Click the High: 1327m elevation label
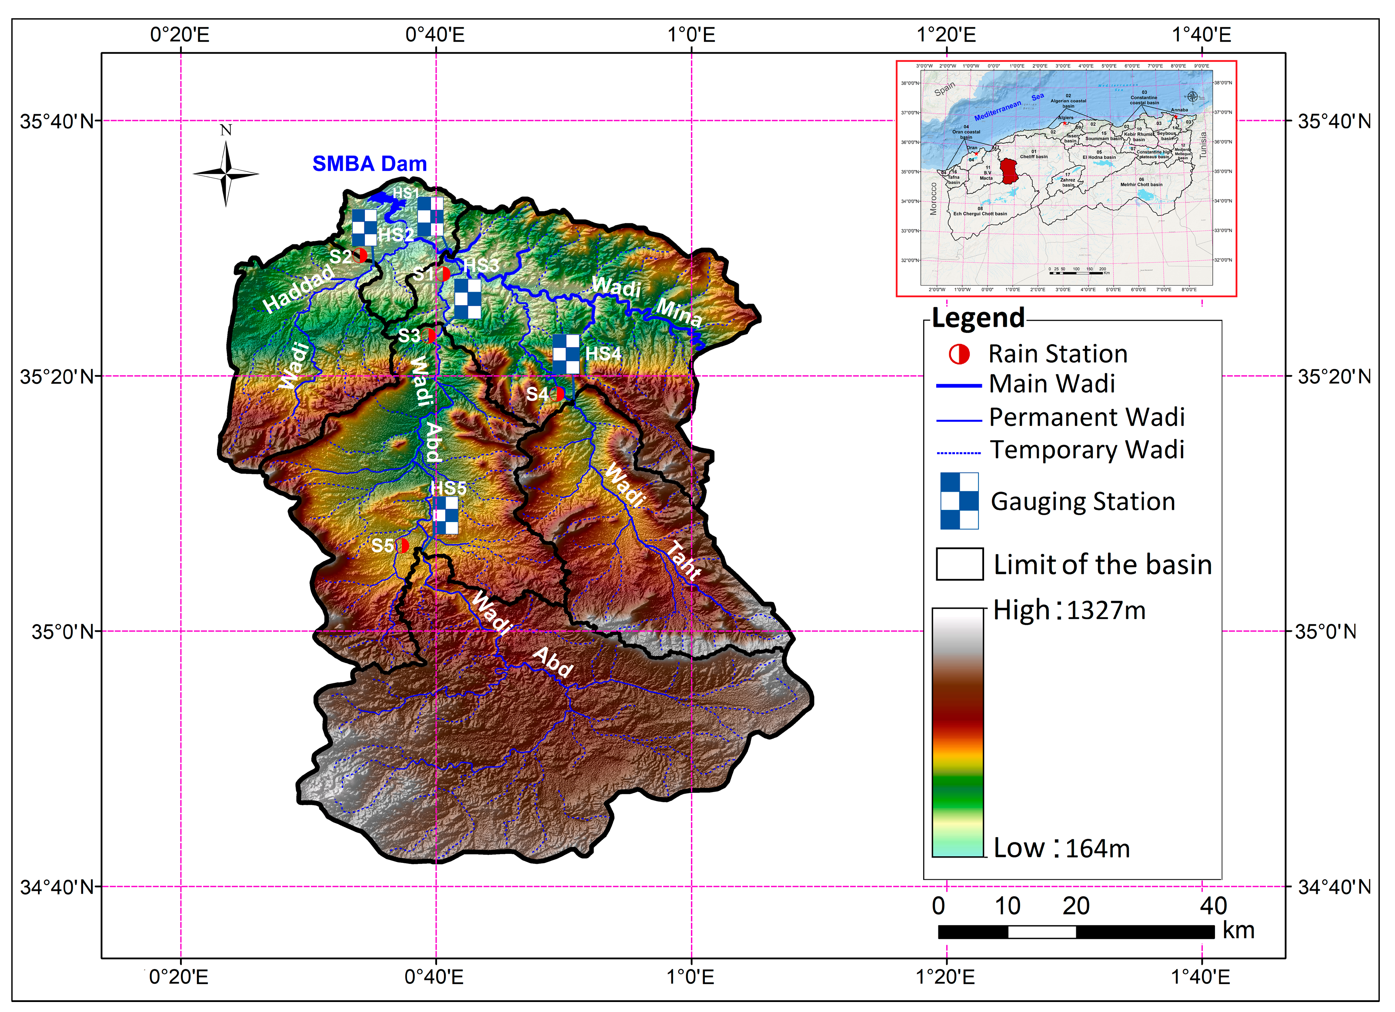The image size is (1395, 1012). click(1069, 610)
